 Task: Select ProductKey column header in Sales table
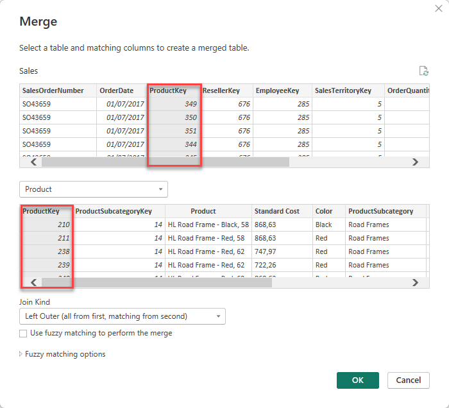(168, 91)
